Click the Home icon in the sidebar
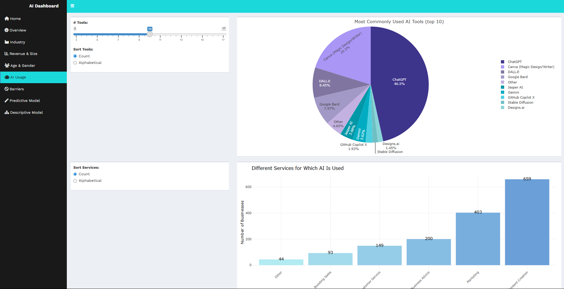 tap(6, 18)
